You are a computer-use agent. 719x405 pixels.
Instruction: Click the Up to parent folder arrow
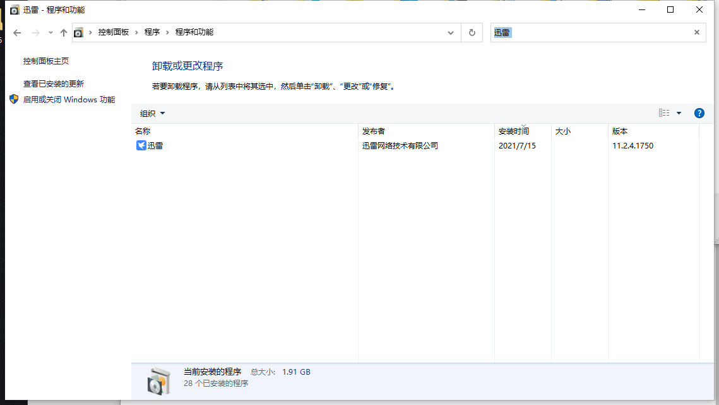63,32
